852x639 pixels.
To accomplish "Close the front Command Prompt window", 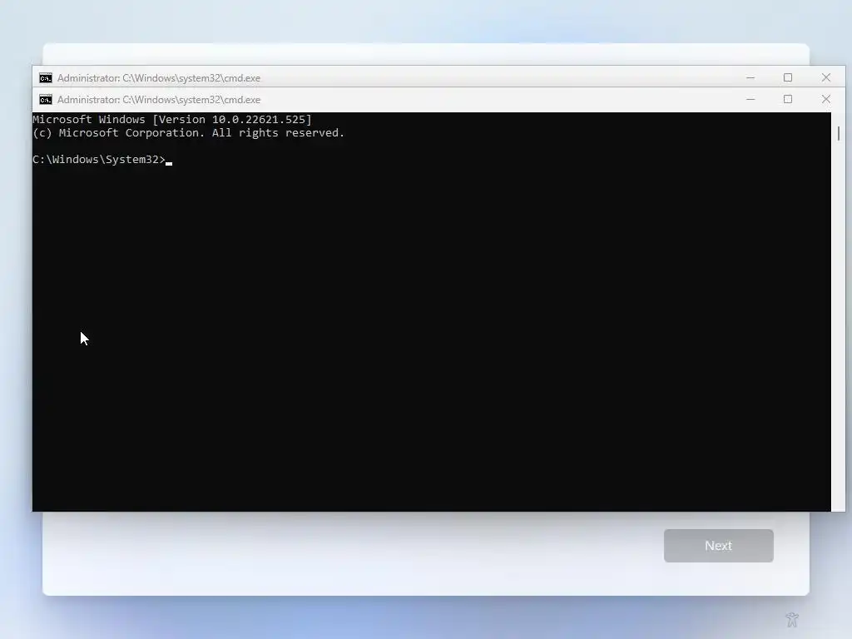I will (826, 100).
